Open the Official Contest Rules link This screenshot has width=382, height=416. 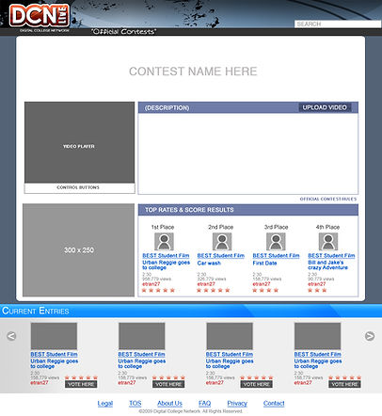328,199
